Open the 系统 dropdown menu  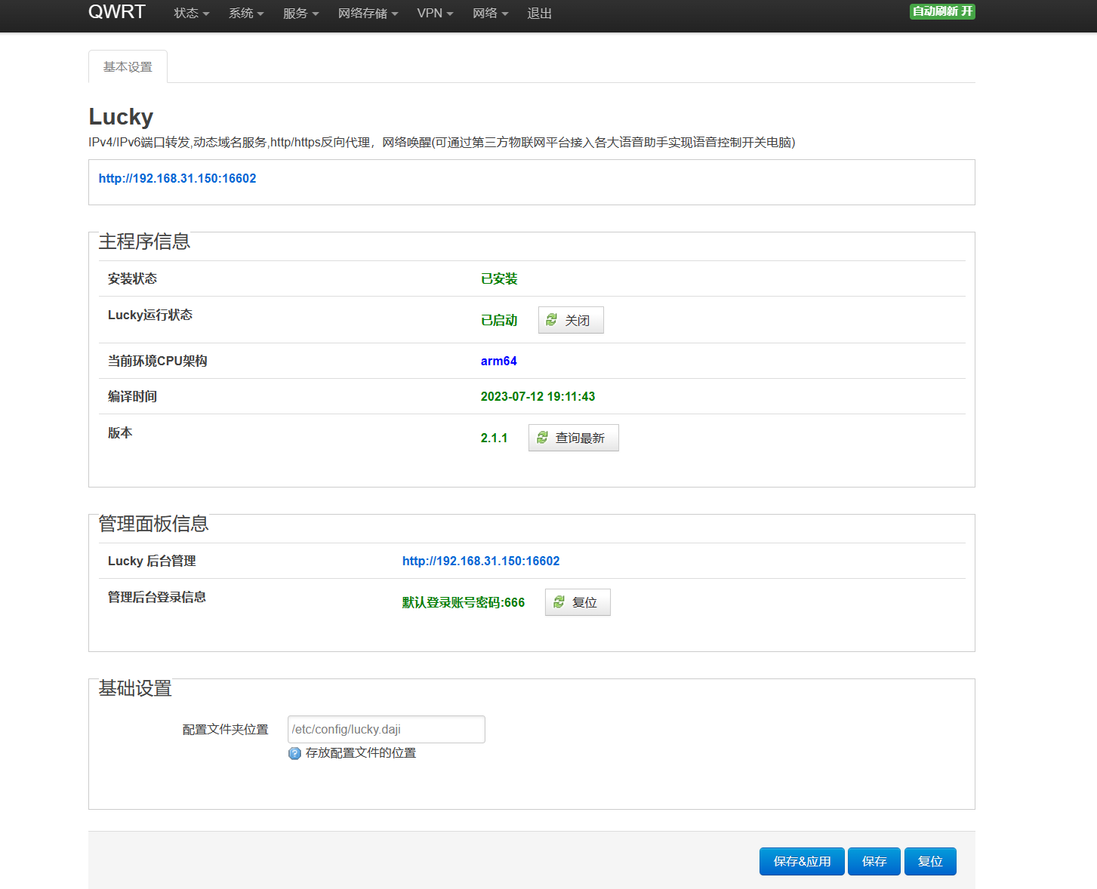pyautogui.click(x=246, y=13)
